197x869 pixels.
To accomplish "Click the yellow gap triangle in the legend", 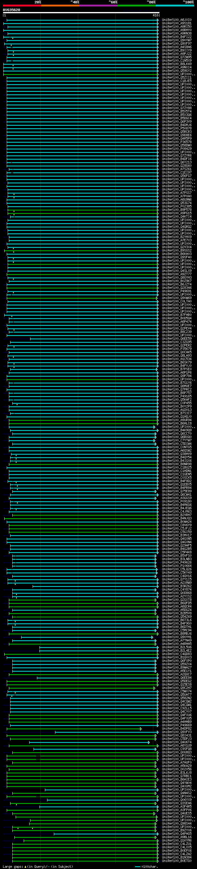I will coord(25,866).
